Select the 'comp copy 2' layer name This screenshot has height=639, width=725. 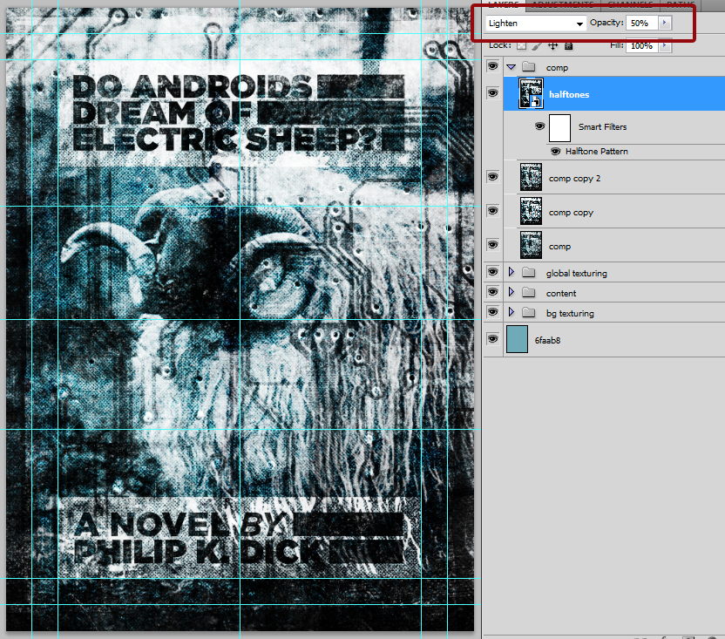574,178
